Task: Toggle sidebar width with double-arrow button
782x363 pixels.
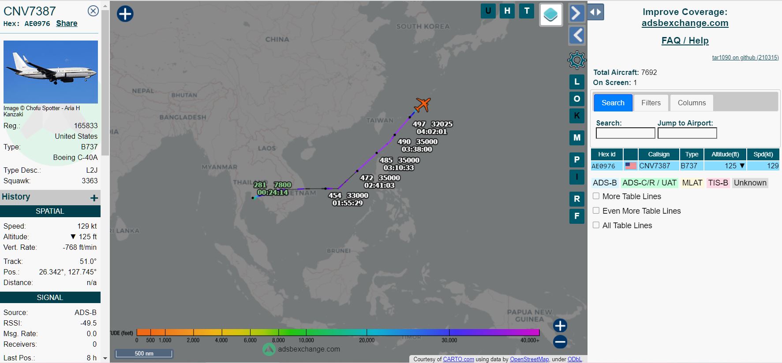Action: (x=596, y=12)
